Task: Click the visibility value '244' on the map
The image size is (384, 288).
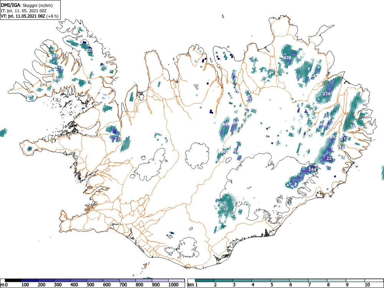Action: pyautogui.click(x=312, y=169)
